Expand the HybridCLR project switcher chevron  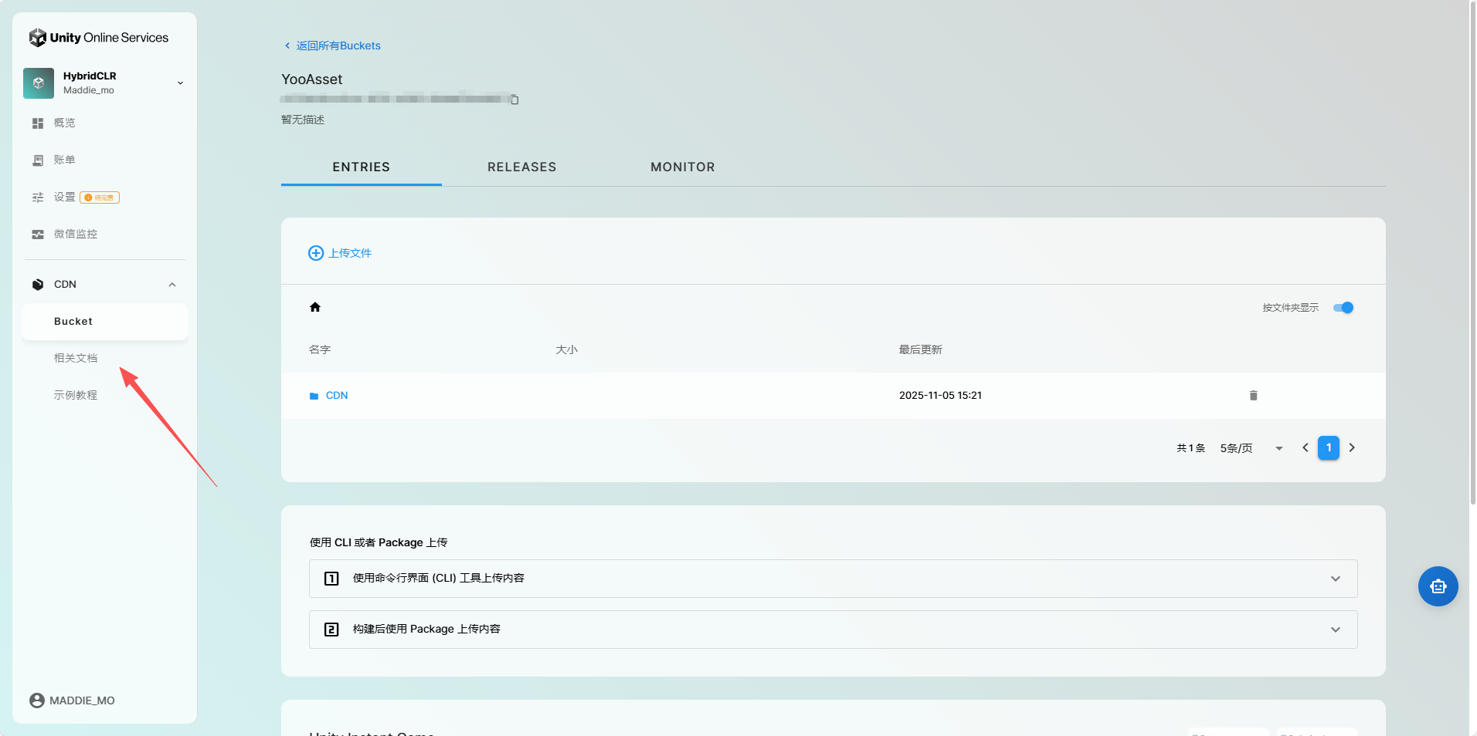coord(180,83)
